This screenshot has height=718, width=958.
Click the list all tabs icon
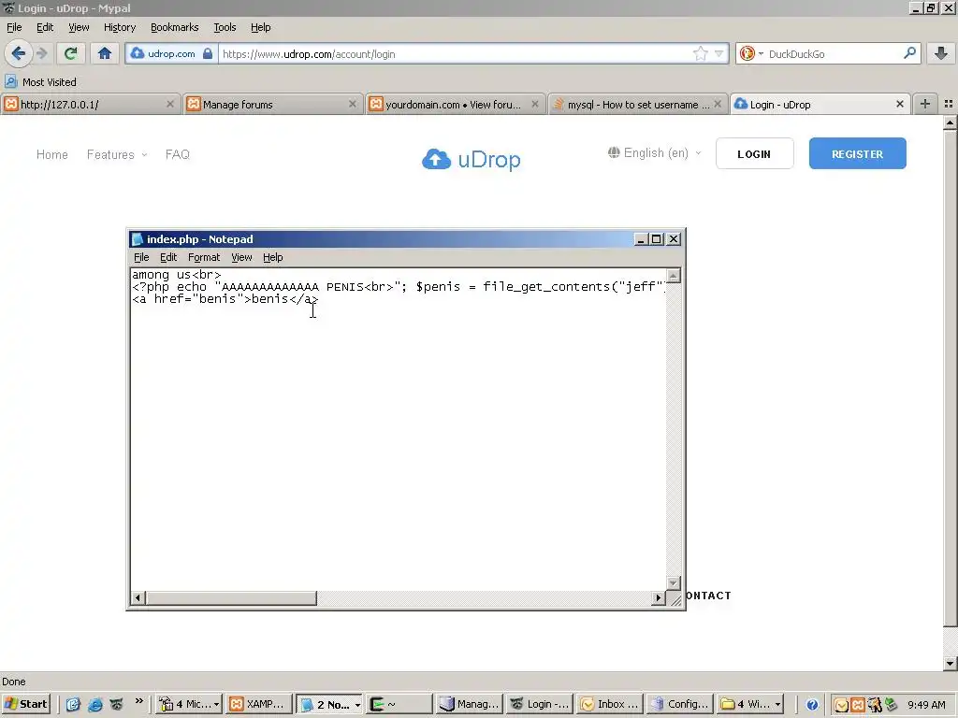click(x=949, y=104)
